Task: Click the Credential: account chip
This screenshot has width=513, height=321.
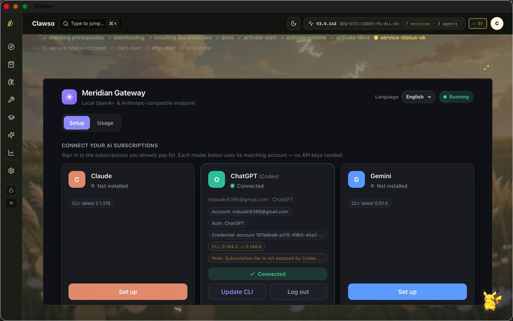Action: coord(267,235)
